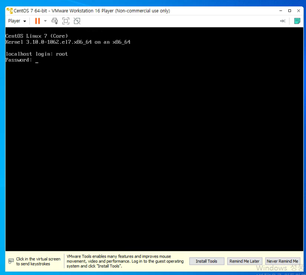The width and height of the screenshot is (306, 275).
Task: Expand power options arrow beside the pause icon
Action: [x=45, y=21]
